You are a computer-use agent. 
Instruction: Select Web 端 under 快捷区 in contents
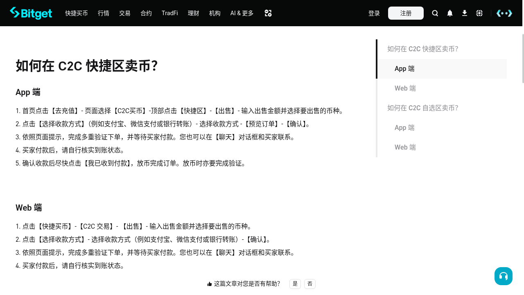[x=405, y=88]
